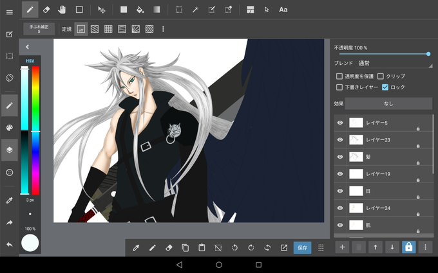Select the Hand pan tool
Screen dimensions: 438x273
tap(62, 10)
